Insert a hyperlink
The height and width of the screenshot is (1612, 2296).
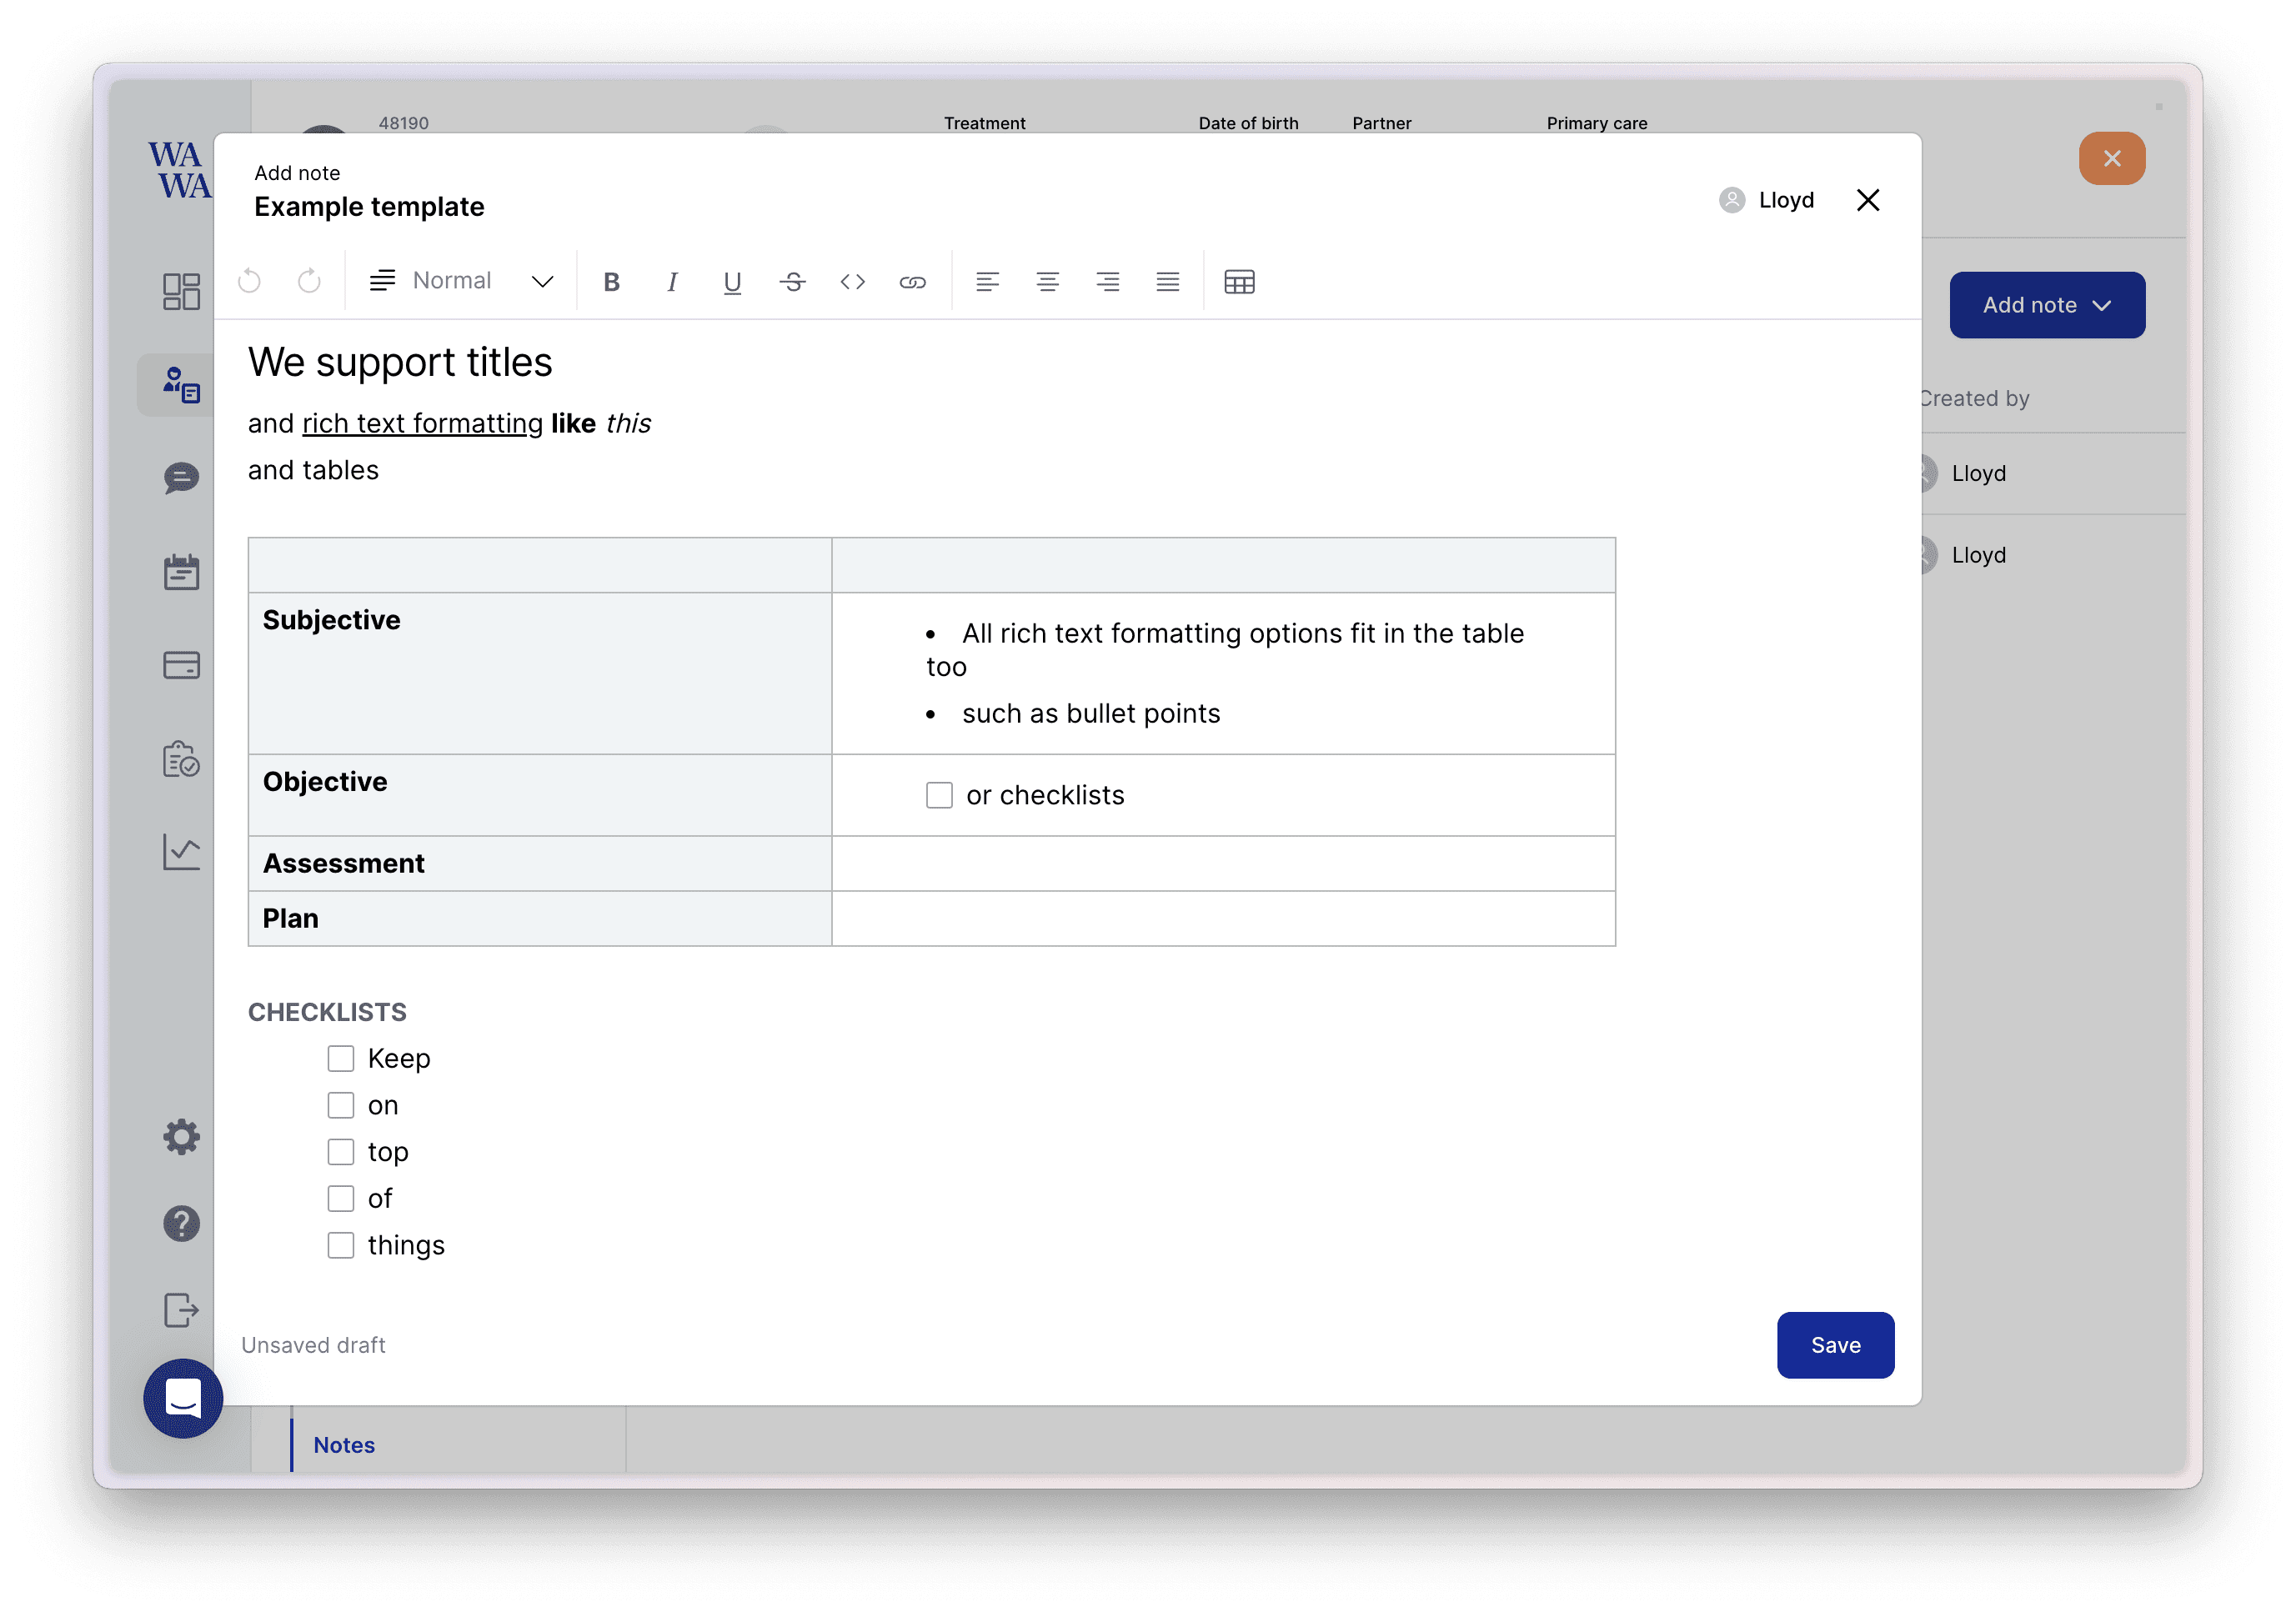click(x=912, y=282)
